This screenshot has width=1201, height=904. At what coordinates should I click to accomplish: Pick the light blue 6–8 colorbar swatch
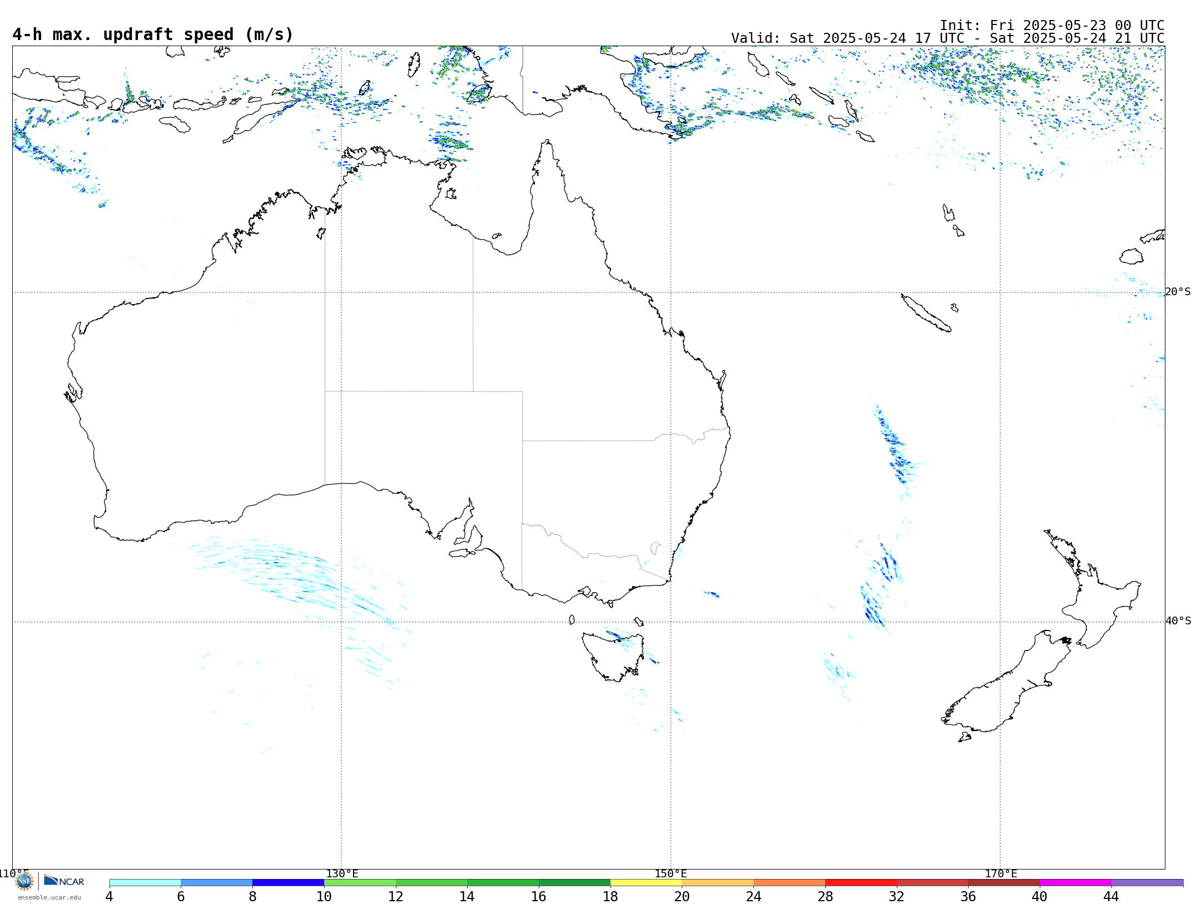[x=217, y=882]
